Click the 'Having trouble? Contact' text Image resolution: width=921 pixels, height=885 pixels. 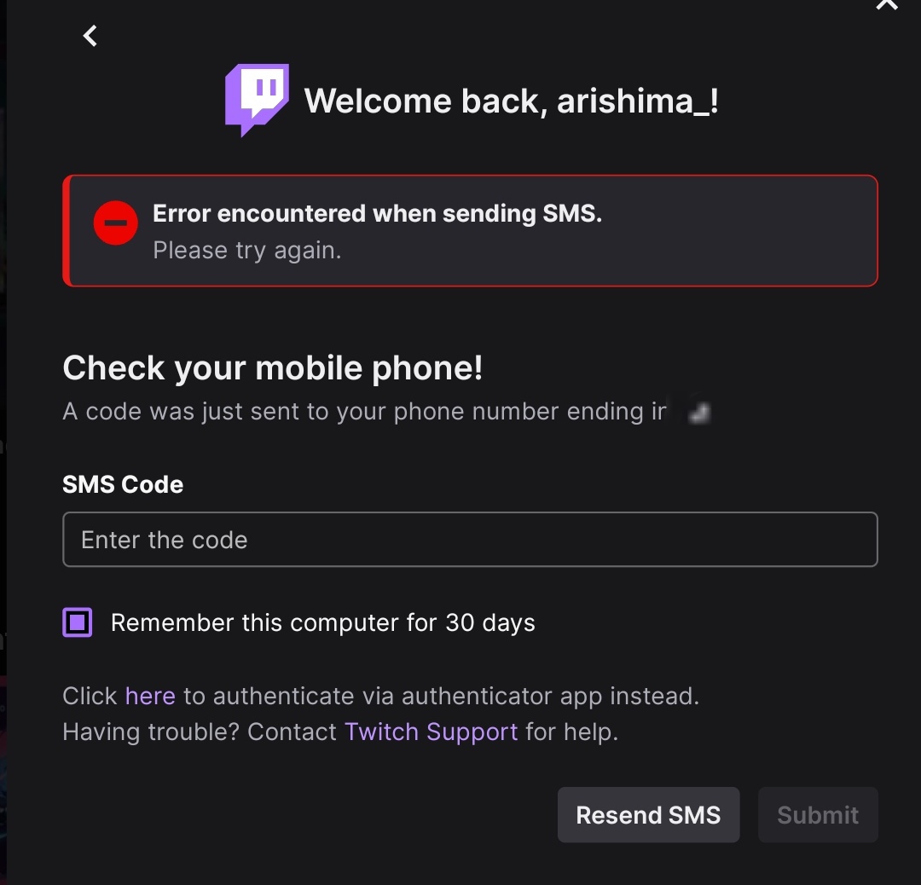(200, 732)
